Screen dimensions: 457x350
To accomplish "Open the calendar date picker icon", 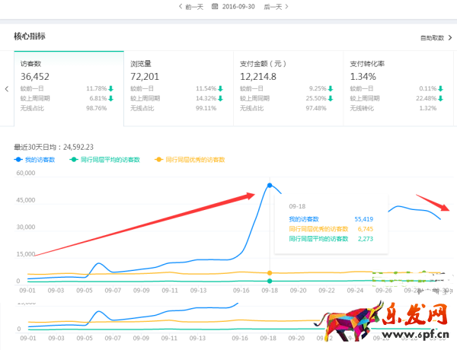I will point(216,6).
